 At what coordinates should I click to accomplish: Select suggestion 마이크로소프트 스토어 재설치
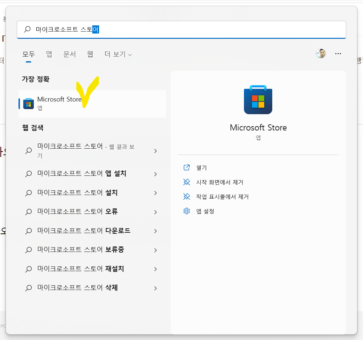(x=92, y=269)
